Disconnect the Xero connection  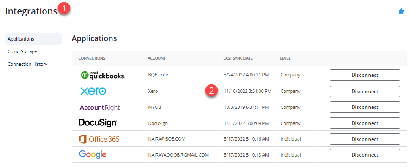(365, 92)
